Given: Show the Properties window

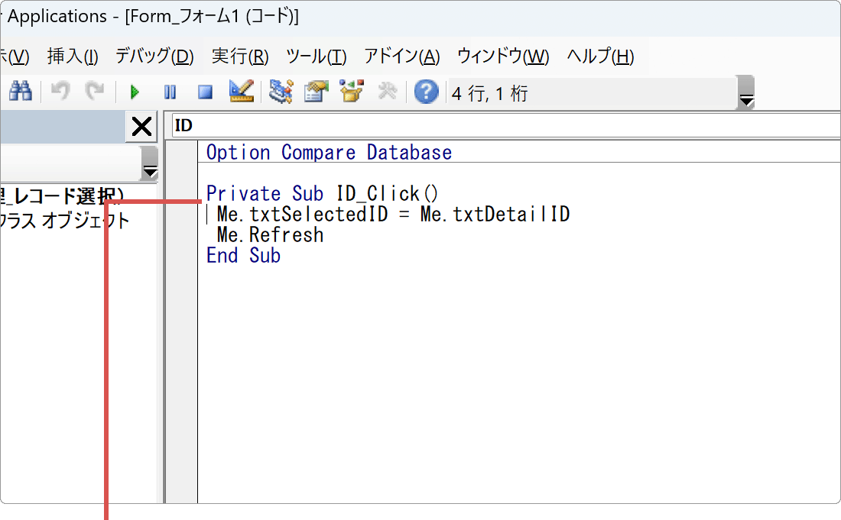Looking at the screenshot, I should [315, 92].
